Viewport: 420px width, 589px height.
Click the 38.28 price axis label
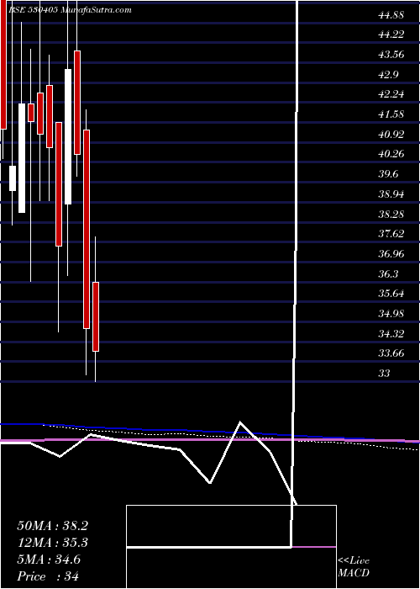pyautogui.click(x=391, y=214)
